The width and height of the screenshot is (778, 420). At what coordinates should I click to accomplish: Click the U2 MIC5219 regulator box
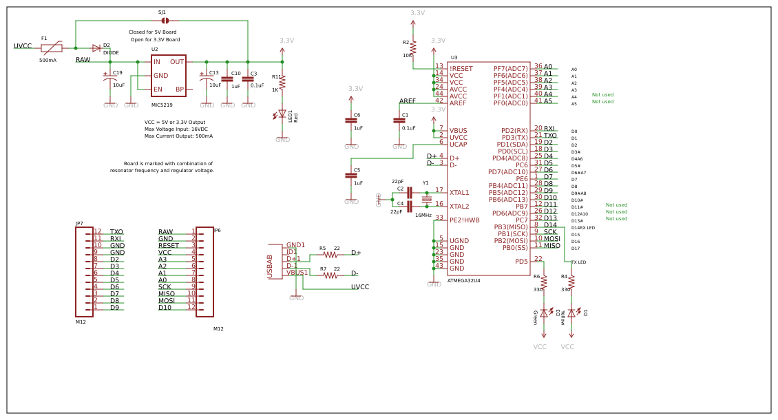tap(169, 76)
